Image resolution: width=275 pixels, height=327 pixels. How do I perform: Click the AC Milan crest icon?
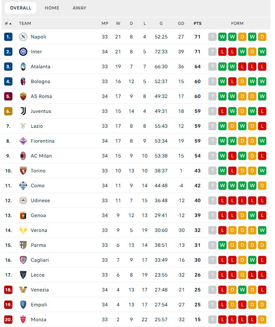coord(23,156)
